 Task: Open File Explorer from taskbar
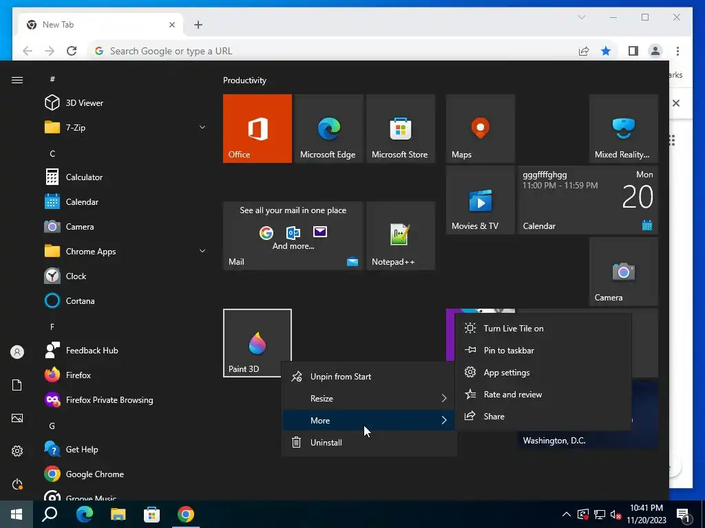[x=118, y=514]
